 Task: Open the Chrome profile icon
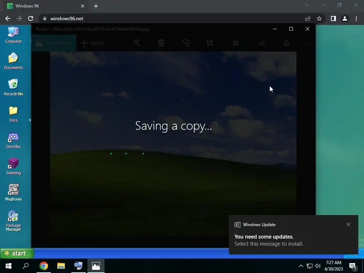click(345, 18)
